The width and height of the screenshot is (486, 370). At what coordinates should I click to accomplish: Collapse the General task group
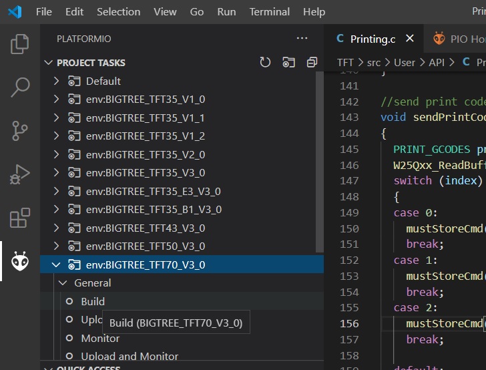(63, 283)
